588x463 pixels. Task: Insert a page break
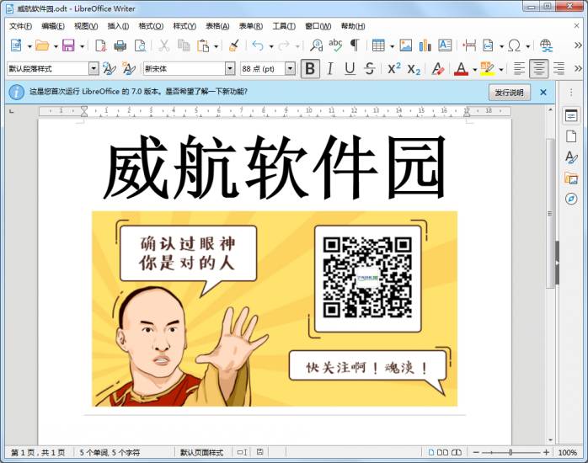pos(468,45)
